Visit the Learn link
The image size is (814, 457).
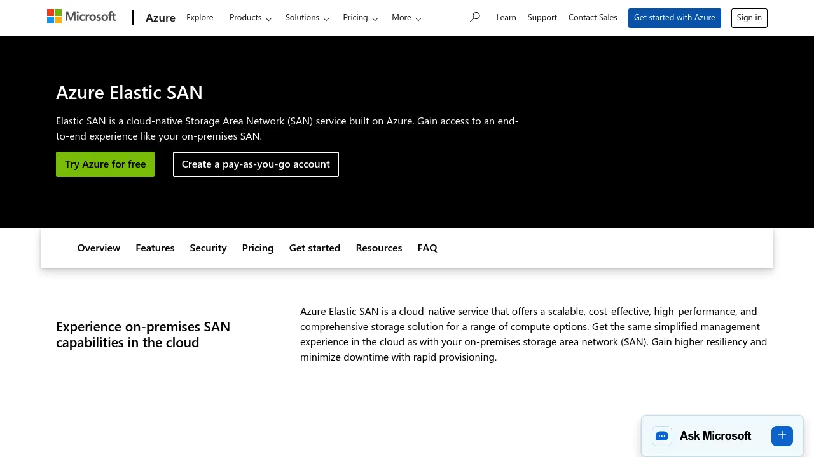pos(506,18)
